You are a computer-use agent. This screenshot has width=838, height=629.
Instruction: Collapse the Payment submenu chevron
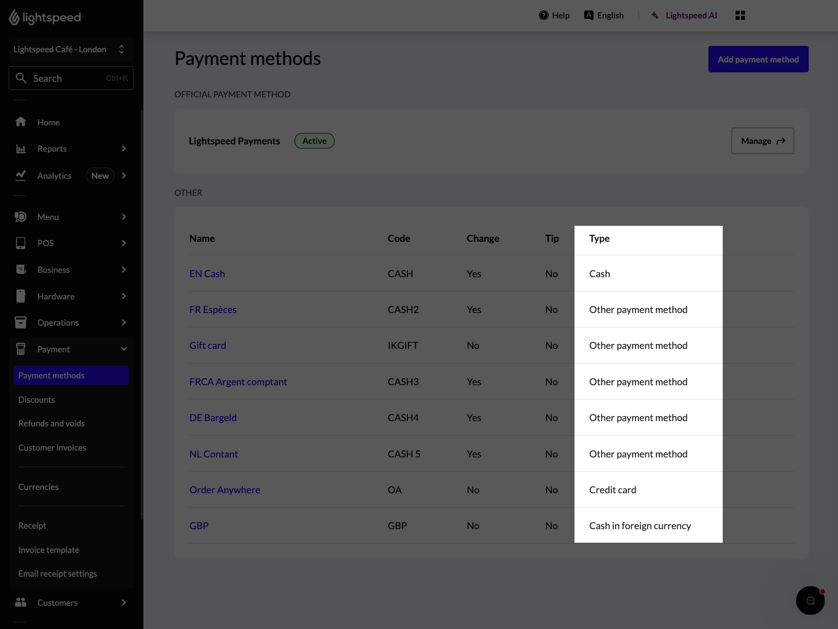tap(124, 349)
